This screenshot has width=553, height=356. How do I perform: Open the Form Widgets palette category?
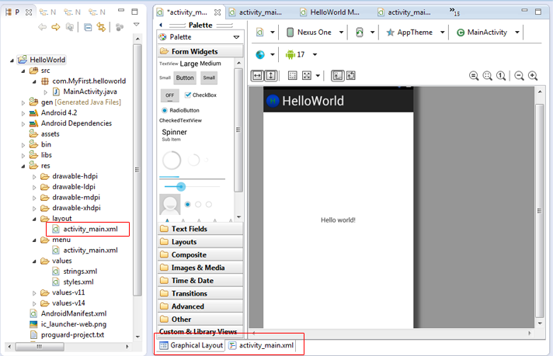200,51
